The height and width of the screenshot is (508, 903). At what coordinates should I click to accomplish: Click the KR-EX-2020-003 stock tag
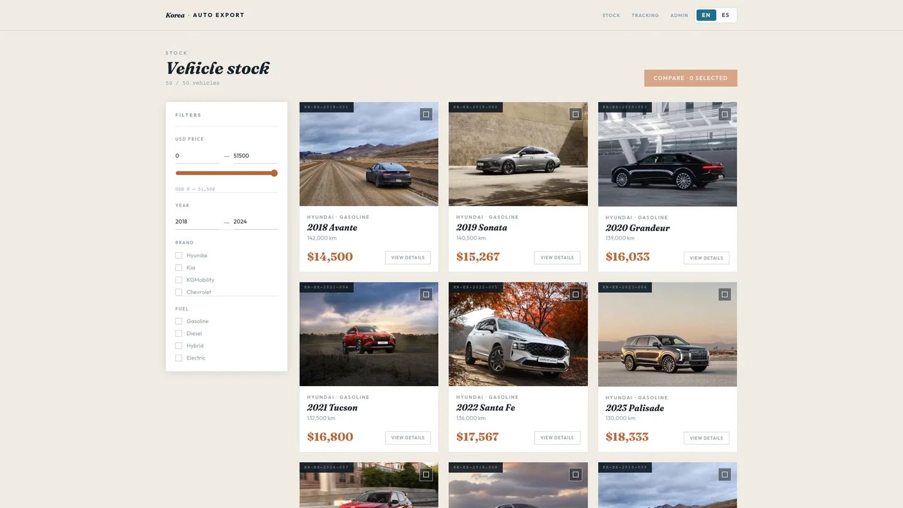coord(625,108)
